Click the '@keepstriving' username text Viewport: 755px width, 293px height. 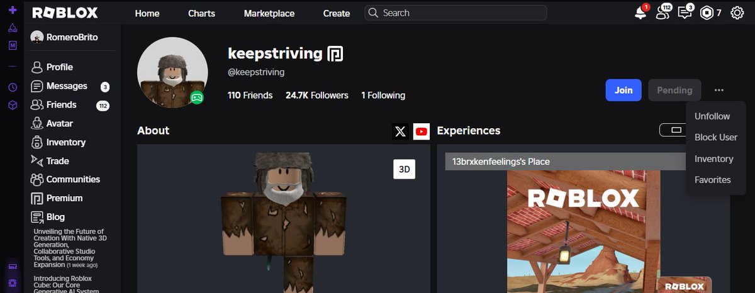(x=256, y=72)
